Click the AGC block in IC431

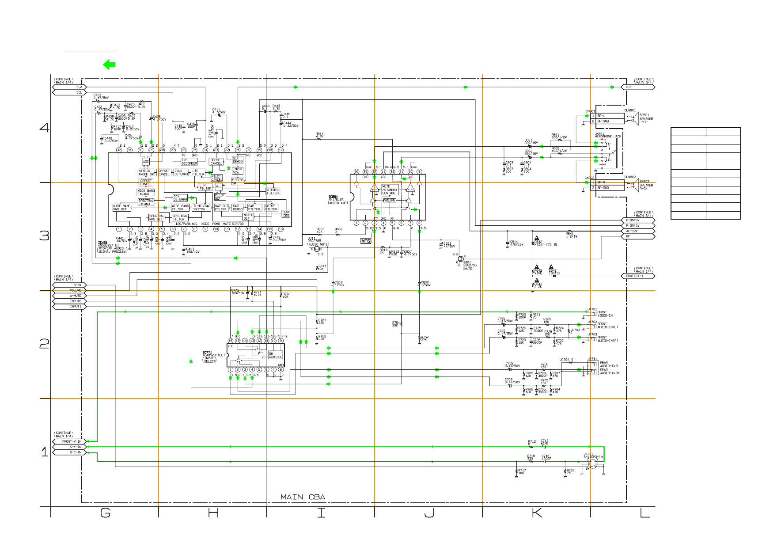(146, 162)
